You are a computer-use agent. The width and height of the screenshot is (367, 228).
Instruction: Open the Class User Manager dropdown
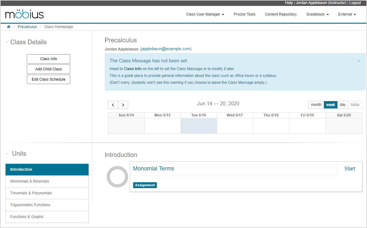205,14
